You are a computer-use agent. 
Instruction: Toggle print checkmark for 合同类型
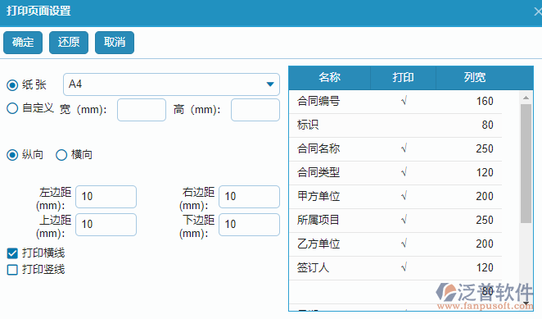pyautogui.click(x=404, y=172)
